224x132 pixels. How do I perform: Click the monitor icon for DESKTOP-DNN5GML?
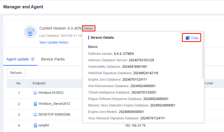click(x=35, y=115)
